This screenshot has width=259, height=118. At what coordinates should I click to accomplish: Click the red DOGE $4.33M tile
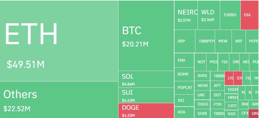146,111
